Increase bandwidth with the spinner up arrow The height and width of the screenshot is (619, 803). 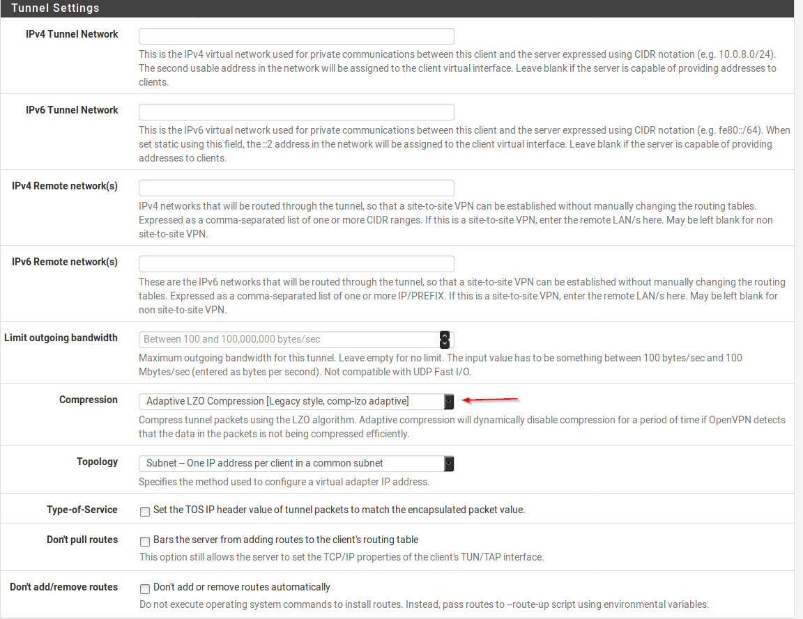click(445, 336)
